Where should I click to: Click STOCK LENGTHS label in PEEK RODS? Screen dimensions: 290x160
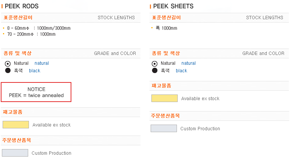click(x=116, y=18)
